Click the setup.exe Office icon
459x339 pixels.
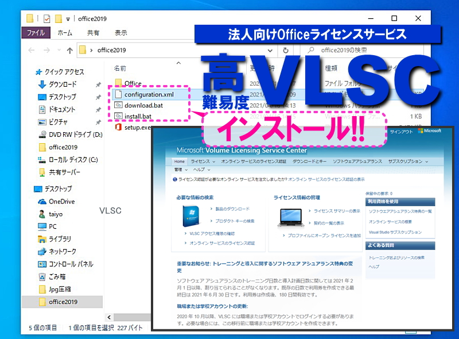click(118, 128)
